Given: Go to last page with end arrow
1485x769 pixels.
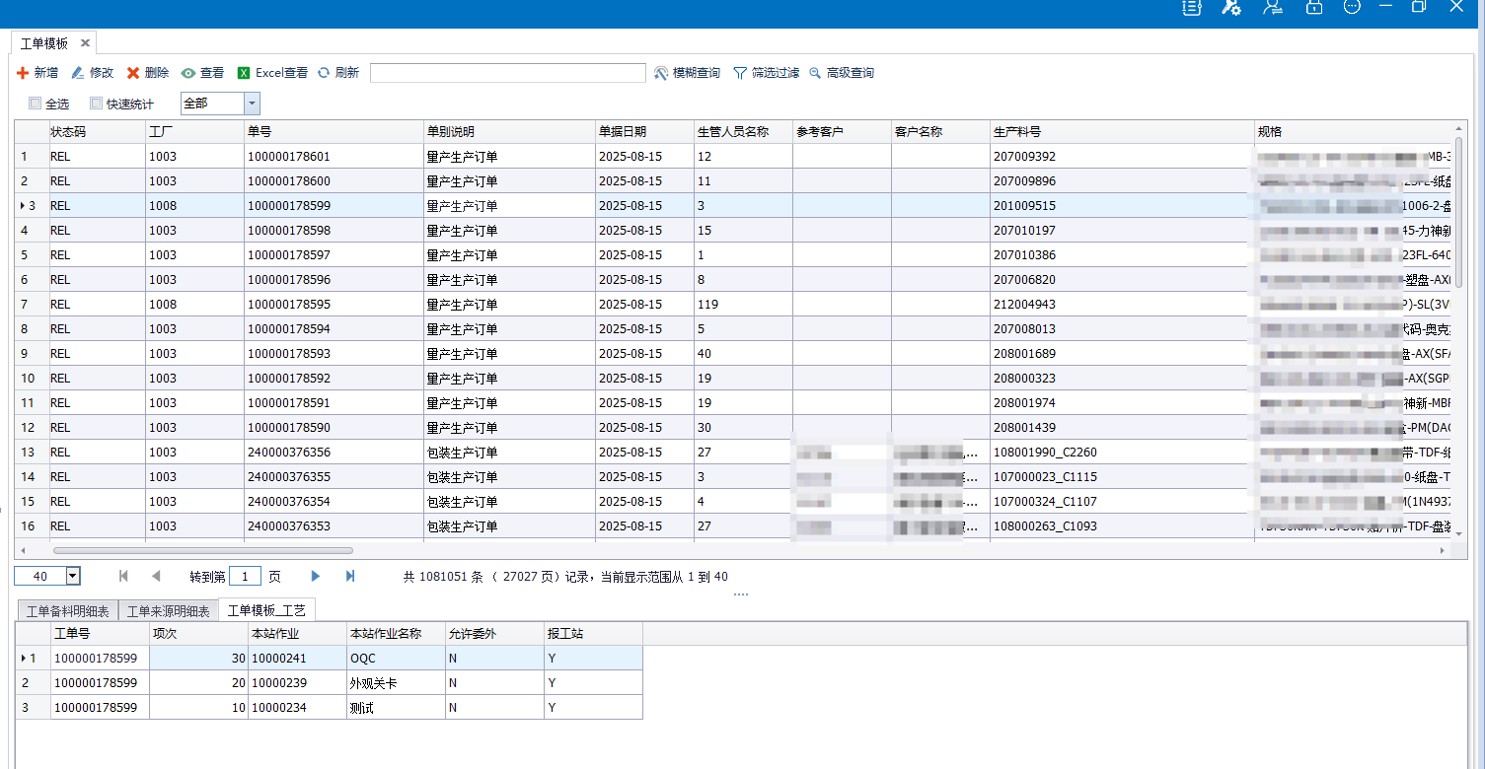Looking at the screenshot, I should tap(350, 575).
